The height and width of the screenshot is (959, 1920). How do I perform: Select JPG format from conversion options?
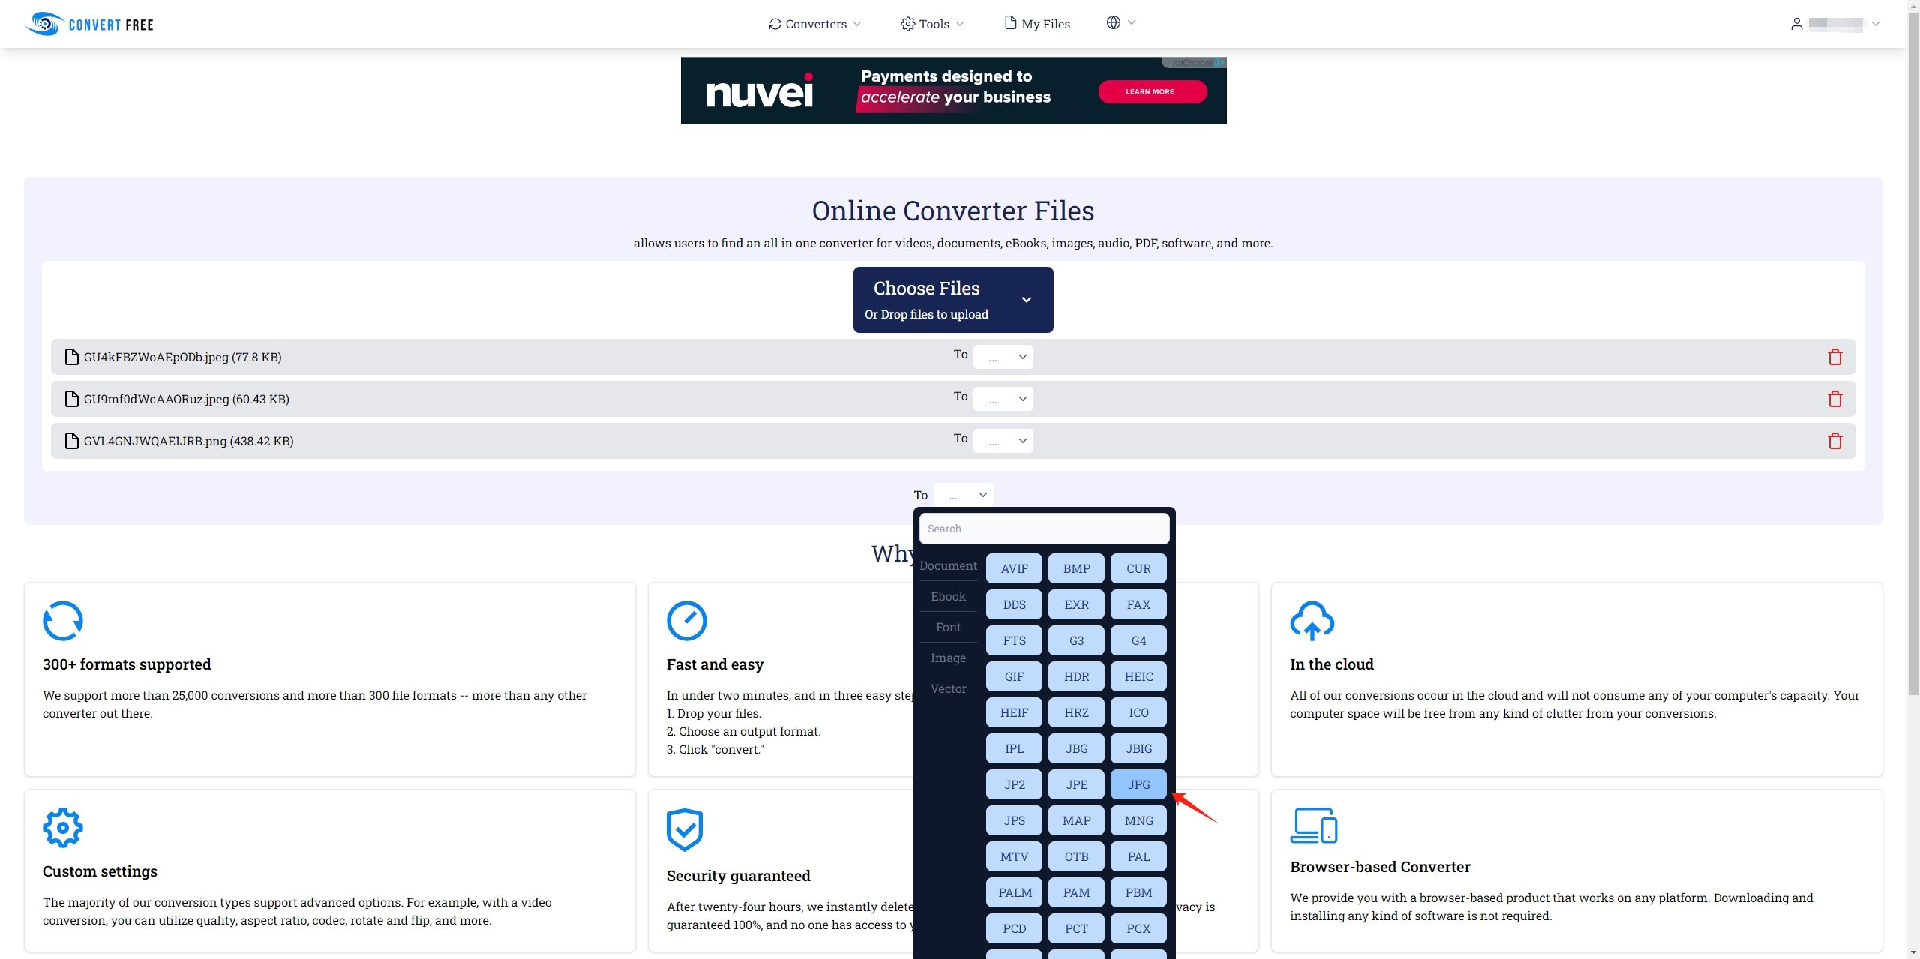pyautogui.click(x=1138, y=784)
